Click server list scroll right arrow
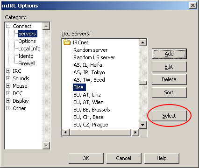Screen dimensions: 199x168 coord(135,132)
